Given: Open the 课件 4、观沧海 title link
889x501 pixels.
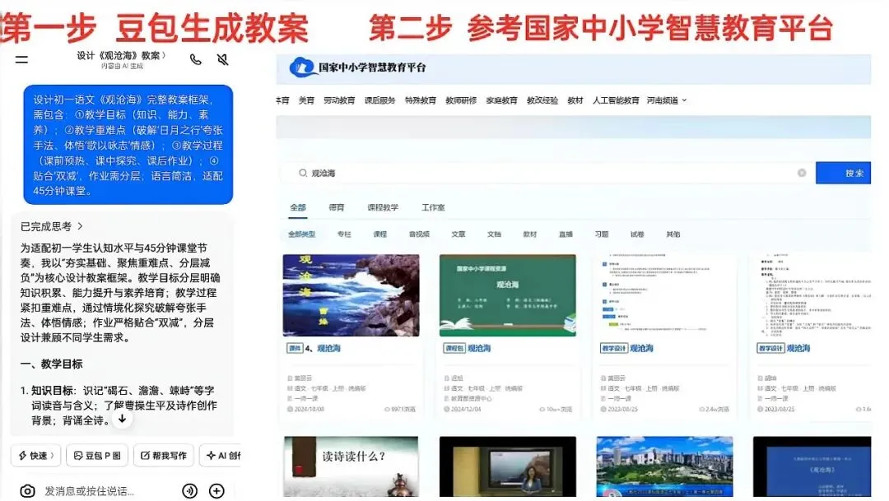Looking at the screenshot, I should click(314, 349).
